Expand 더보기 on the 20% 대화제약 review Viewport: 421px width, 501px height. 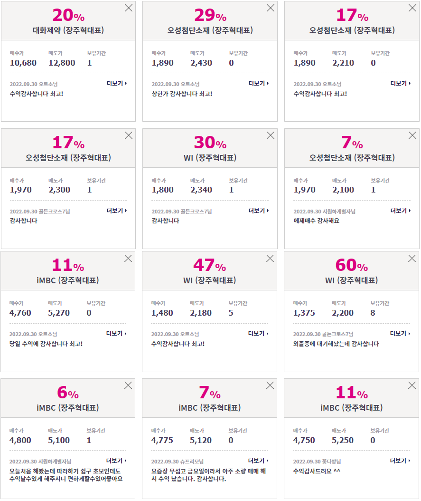point(117,83)
